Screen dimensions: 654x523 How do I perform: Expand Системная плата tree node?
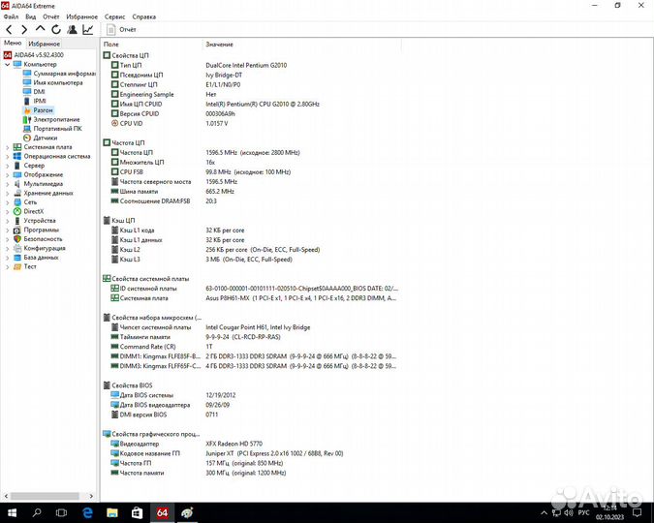(x=7, y=147)
